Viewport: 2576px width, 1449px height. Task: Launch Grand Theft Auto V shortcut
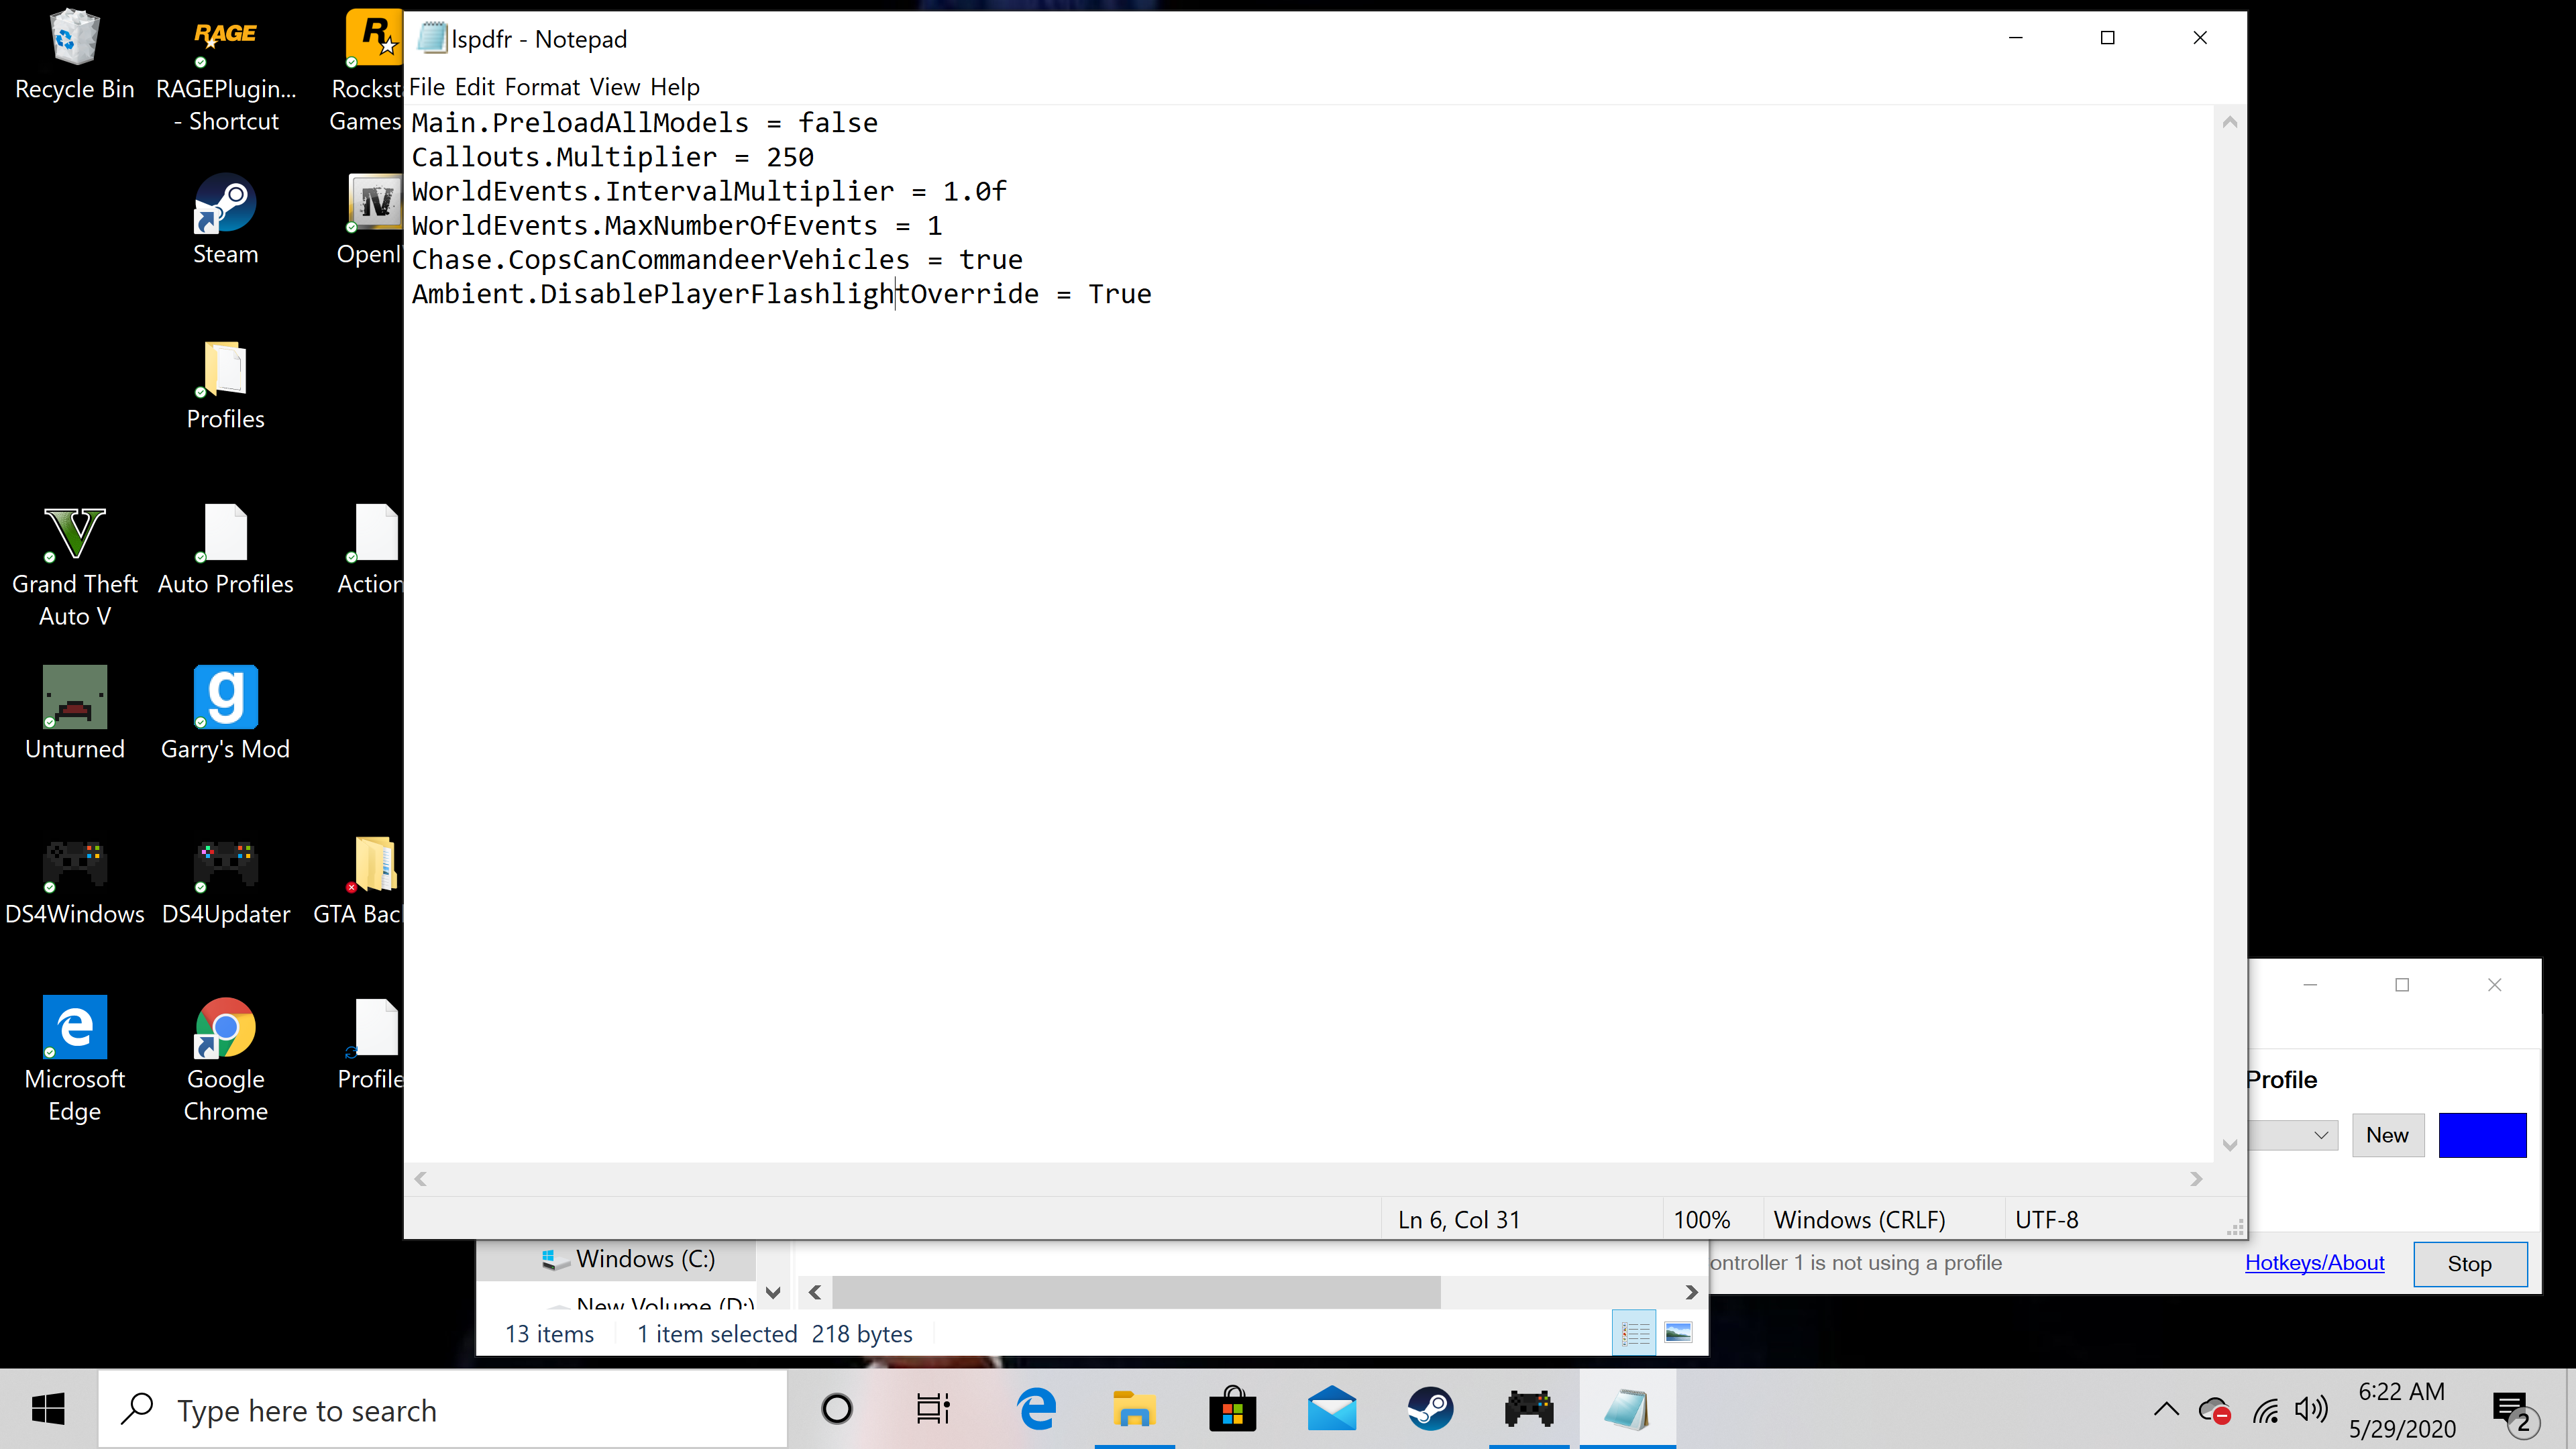coord(75,533)
